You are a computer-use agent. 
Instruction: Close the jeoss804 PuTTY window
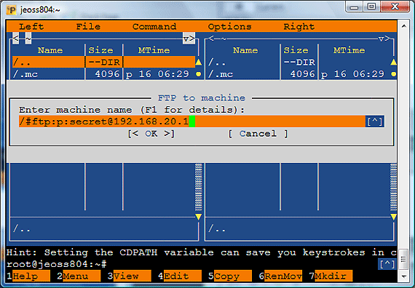(395, 7)
